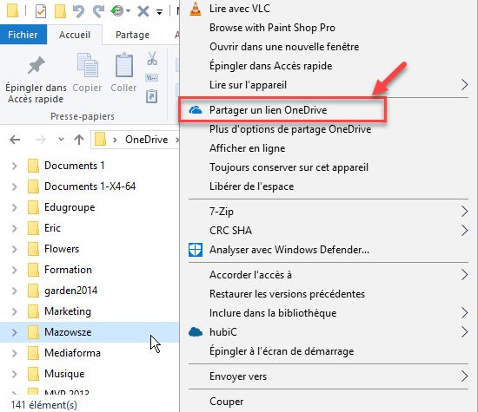Click OneDrive in the address bar
The height and width of the screenshot is (412, 478).
(x=146, y=140)
